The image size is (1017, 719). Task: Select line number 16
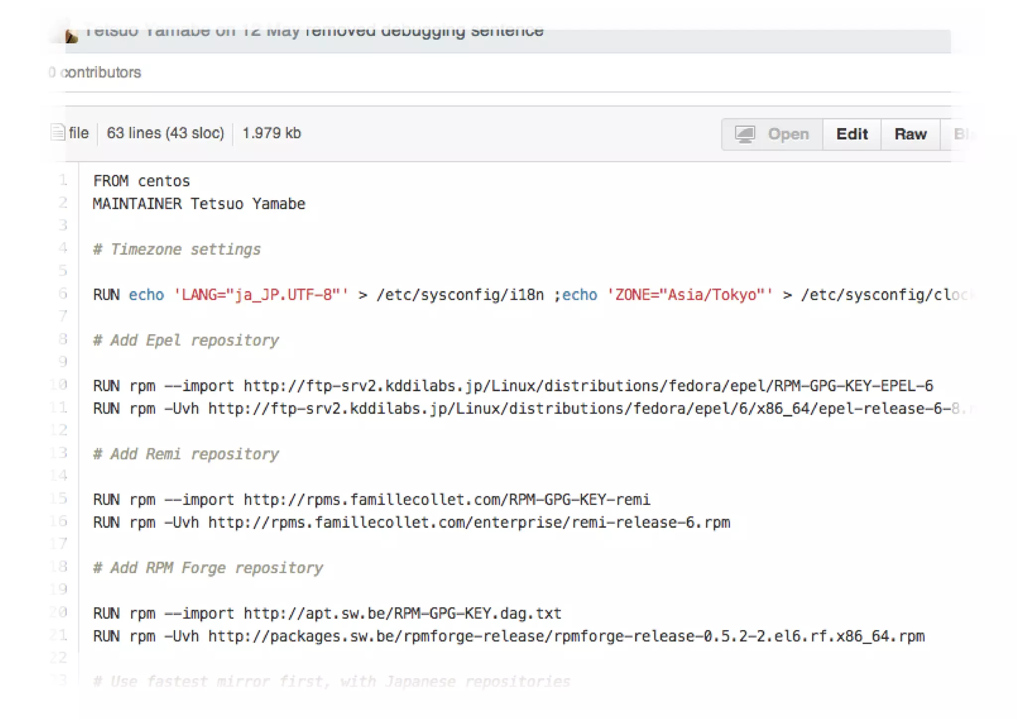[x=59, y=521]
